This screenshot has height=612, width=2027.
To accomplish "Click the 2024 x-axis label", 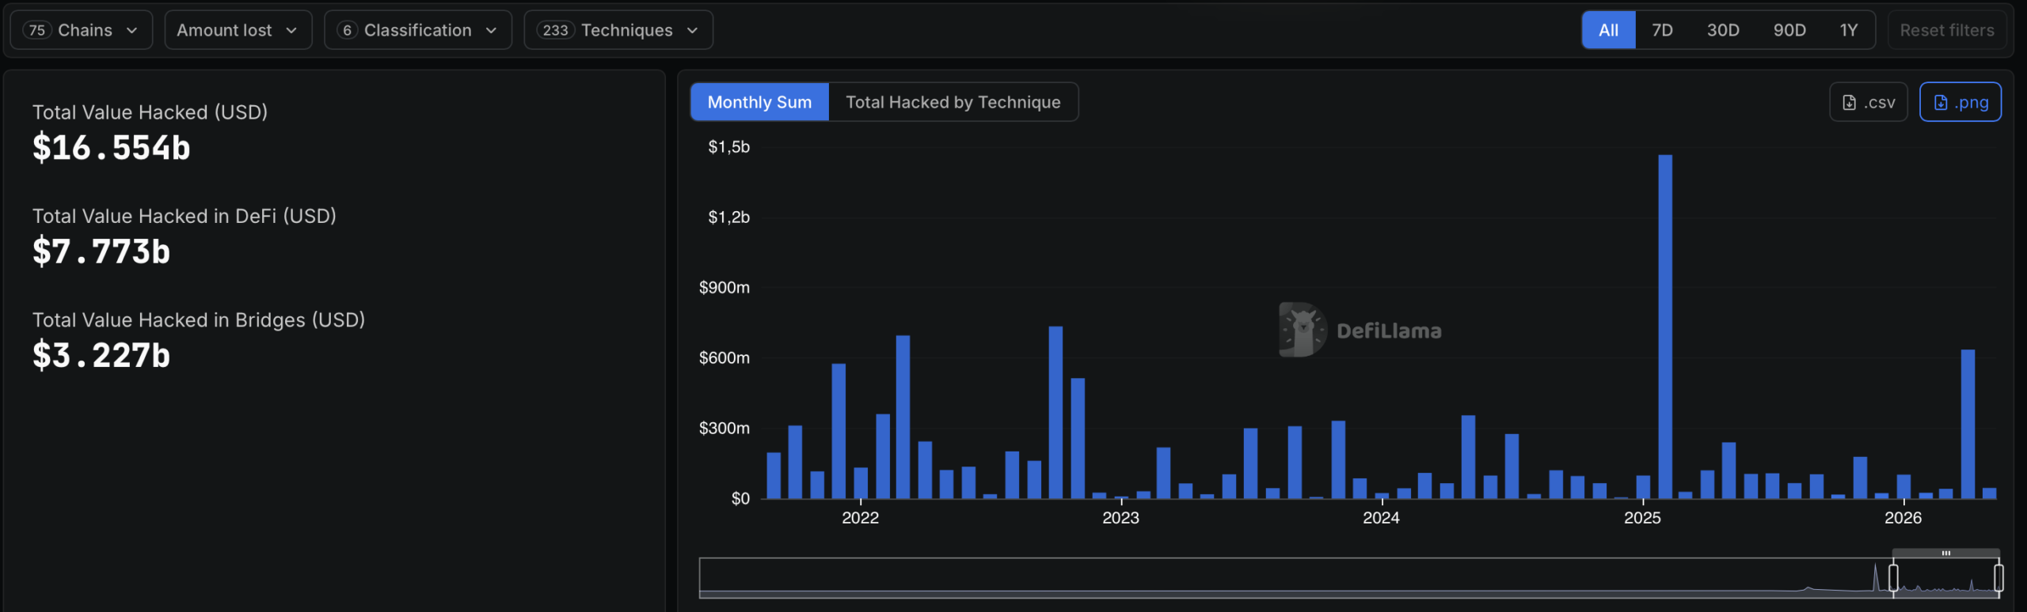I will [x=1381, y=518].
